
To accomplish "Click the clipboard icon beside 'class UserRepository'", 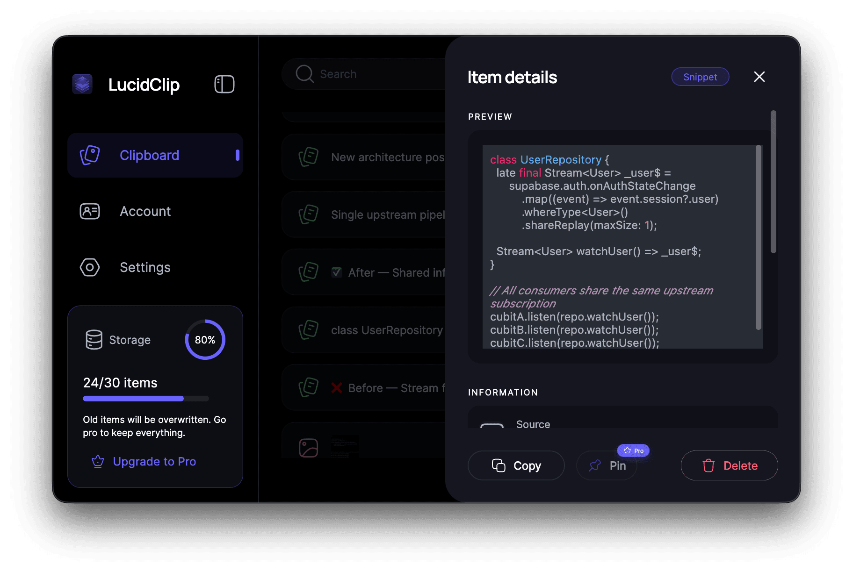I will coord(308,330).
